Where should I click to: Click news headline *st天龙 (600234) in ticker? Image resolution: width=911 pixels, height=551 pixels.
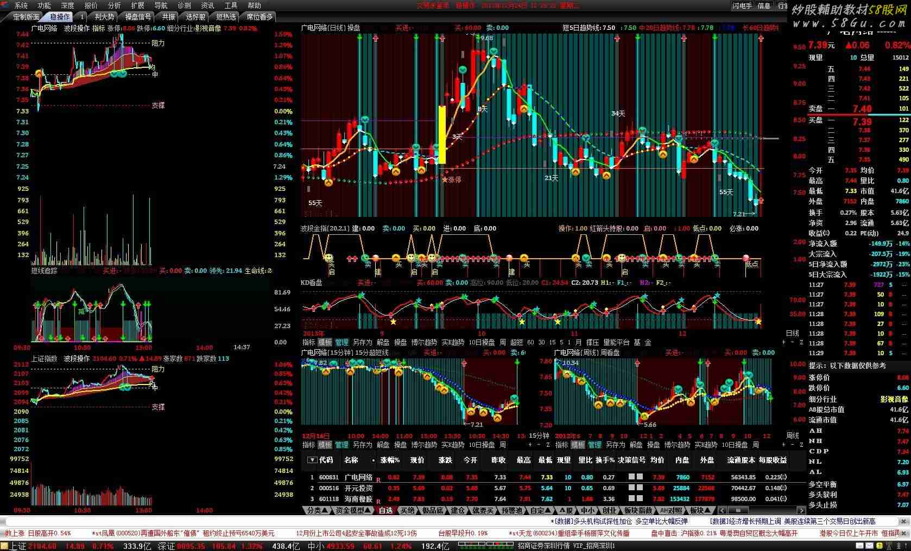[x=569, y=534]
